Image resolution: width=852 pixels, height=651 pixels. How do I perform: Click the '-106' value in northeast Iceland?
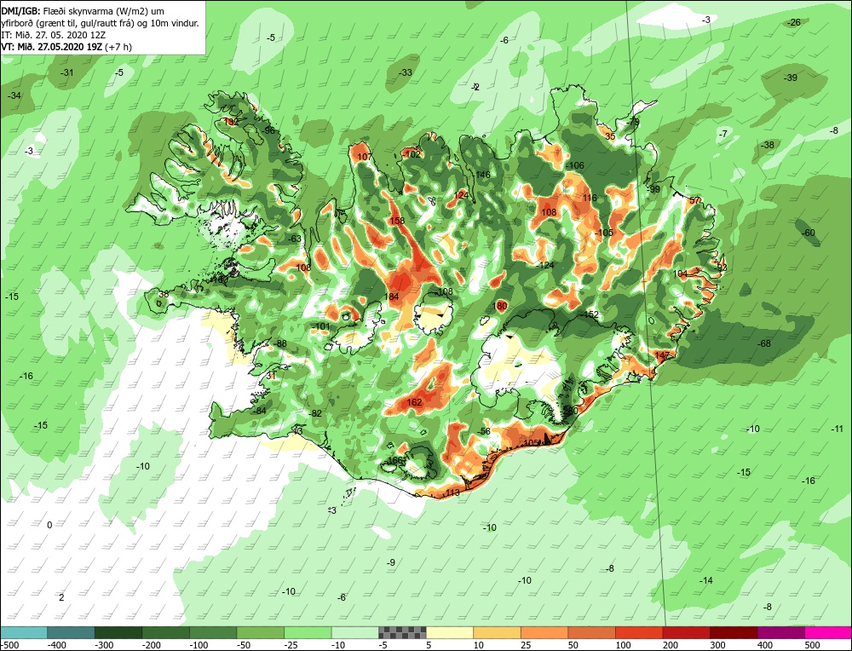574,165
